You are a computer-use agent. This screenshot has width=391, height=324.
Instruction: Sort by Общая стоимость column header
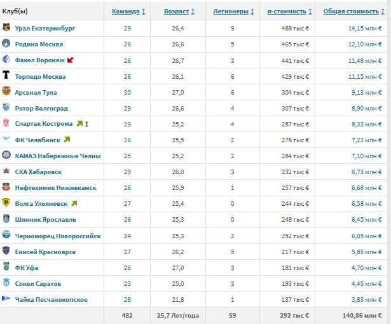click(x=353, y=11)
